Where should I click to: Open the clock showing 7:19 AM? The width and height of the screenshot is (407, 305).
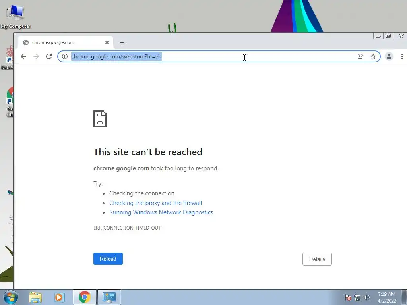[386, 297]
